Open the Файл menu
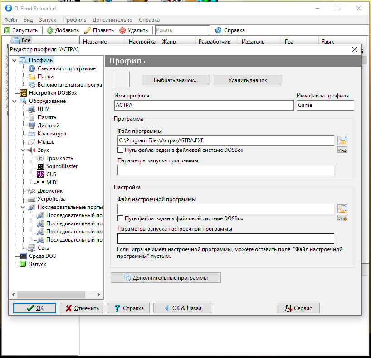 (10, 20)
